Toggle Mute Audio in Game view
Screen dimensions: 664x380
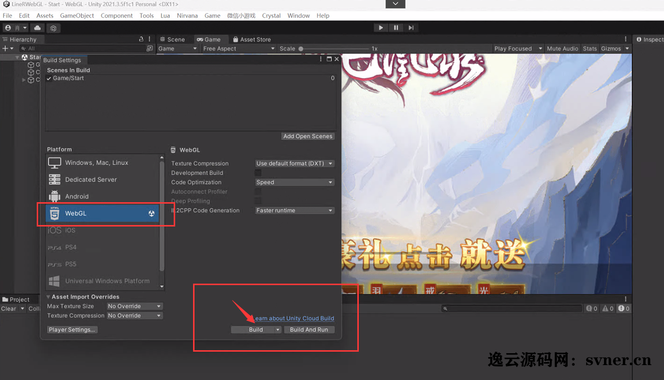coord(562,49)
